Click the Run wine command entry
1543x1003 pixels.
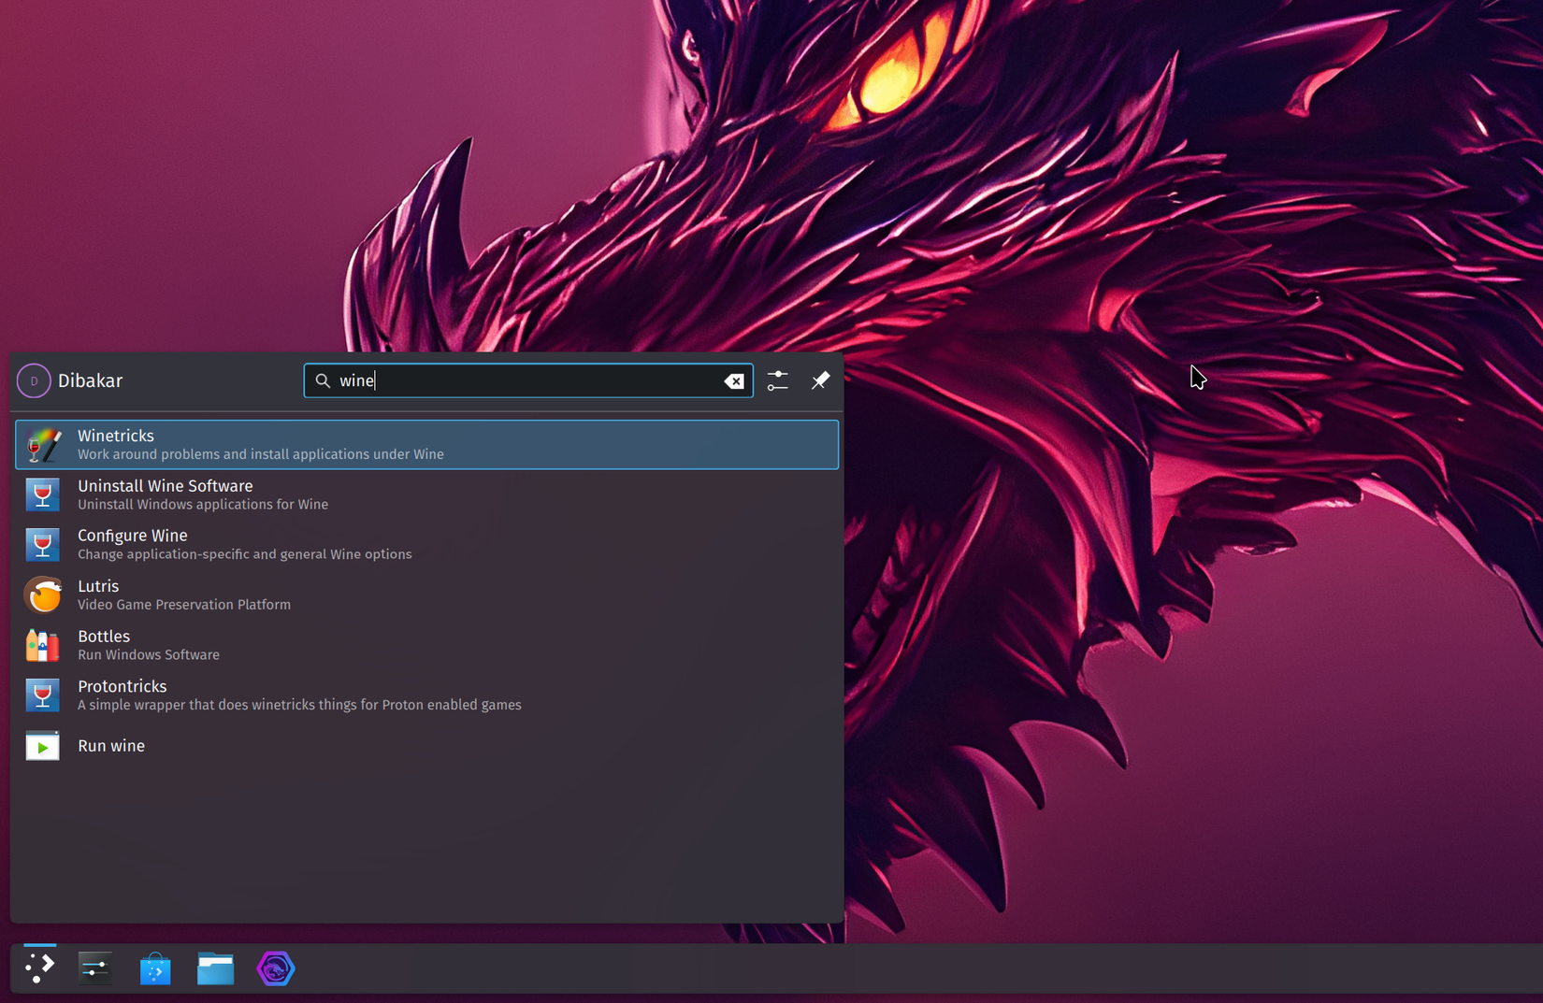pyautogui.click(x=426, y=746)
